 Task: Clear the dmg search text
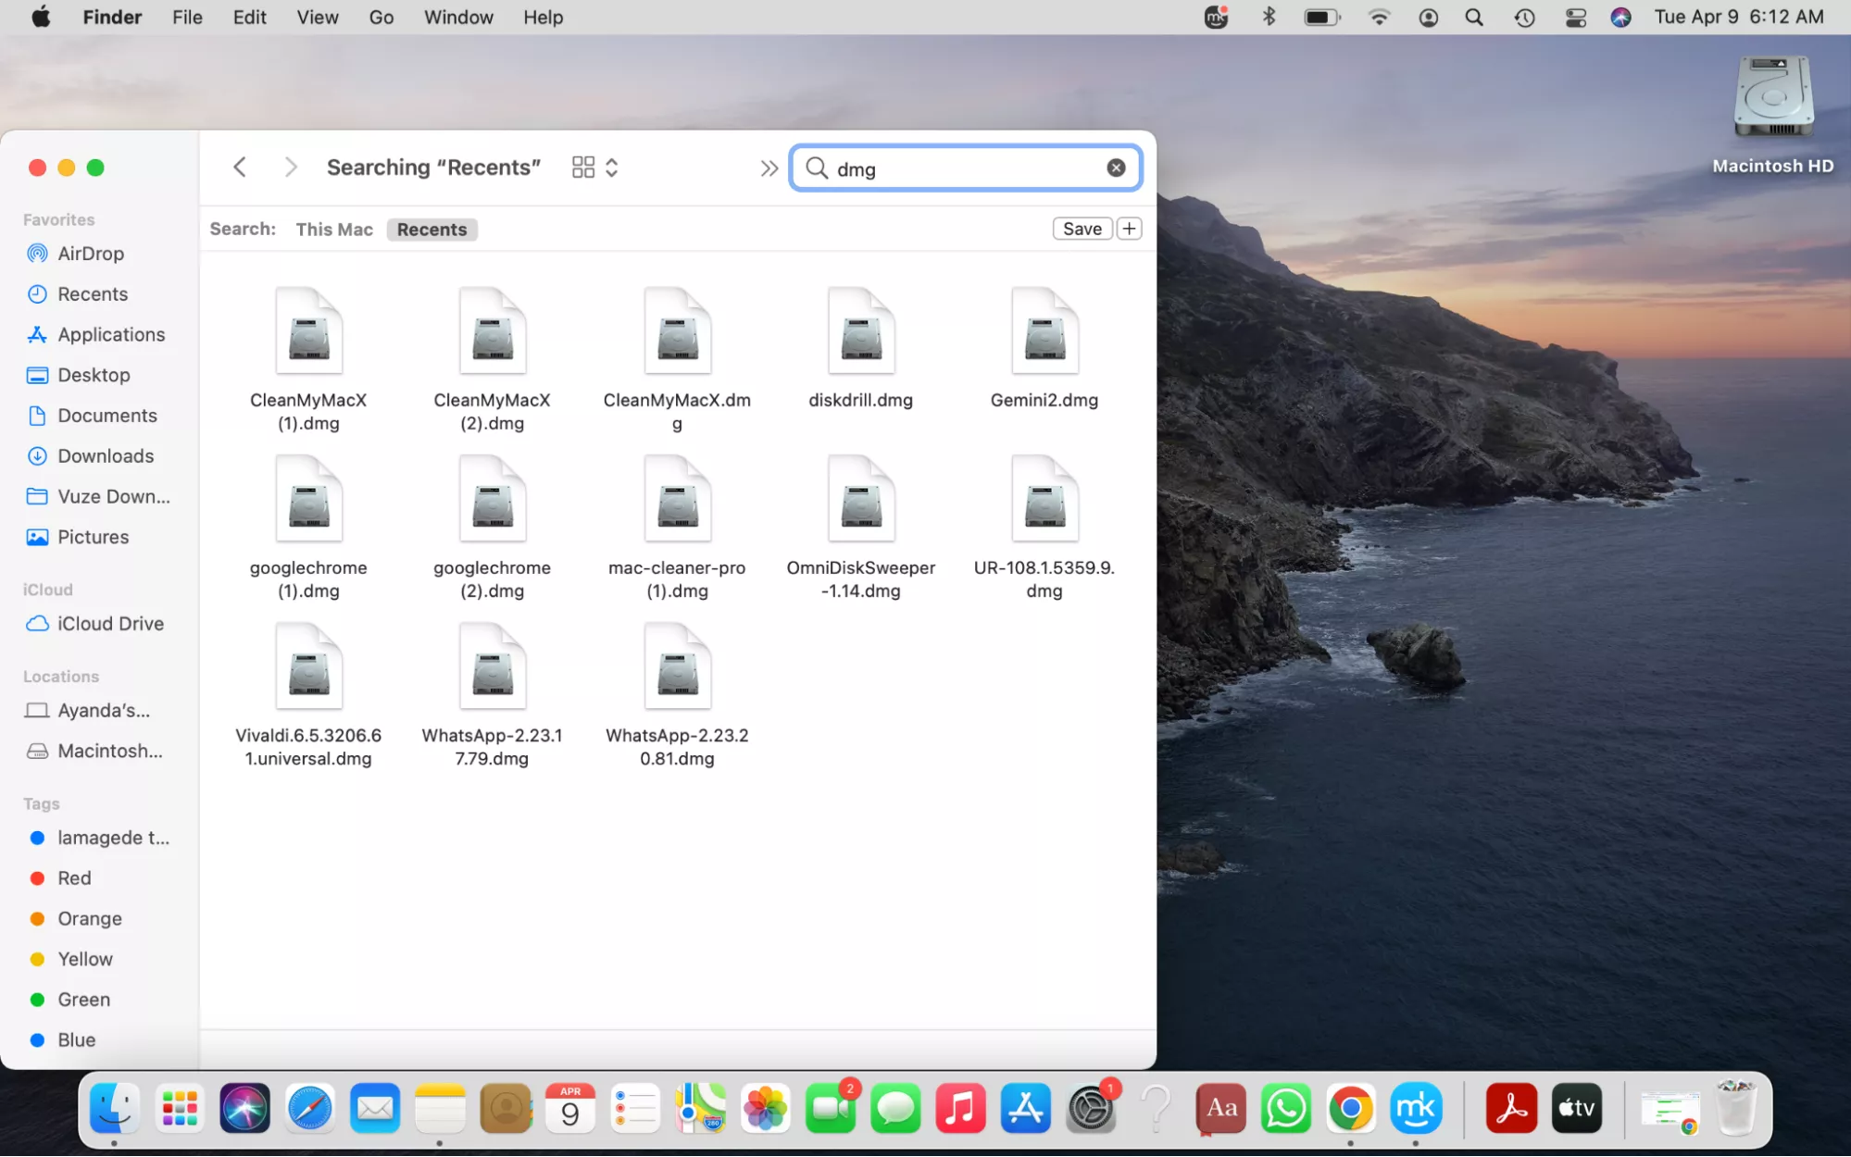click(1116, 168)
